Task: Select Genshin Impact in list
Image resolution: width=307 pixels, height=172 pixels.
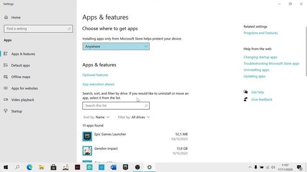Action: point(135,150)
